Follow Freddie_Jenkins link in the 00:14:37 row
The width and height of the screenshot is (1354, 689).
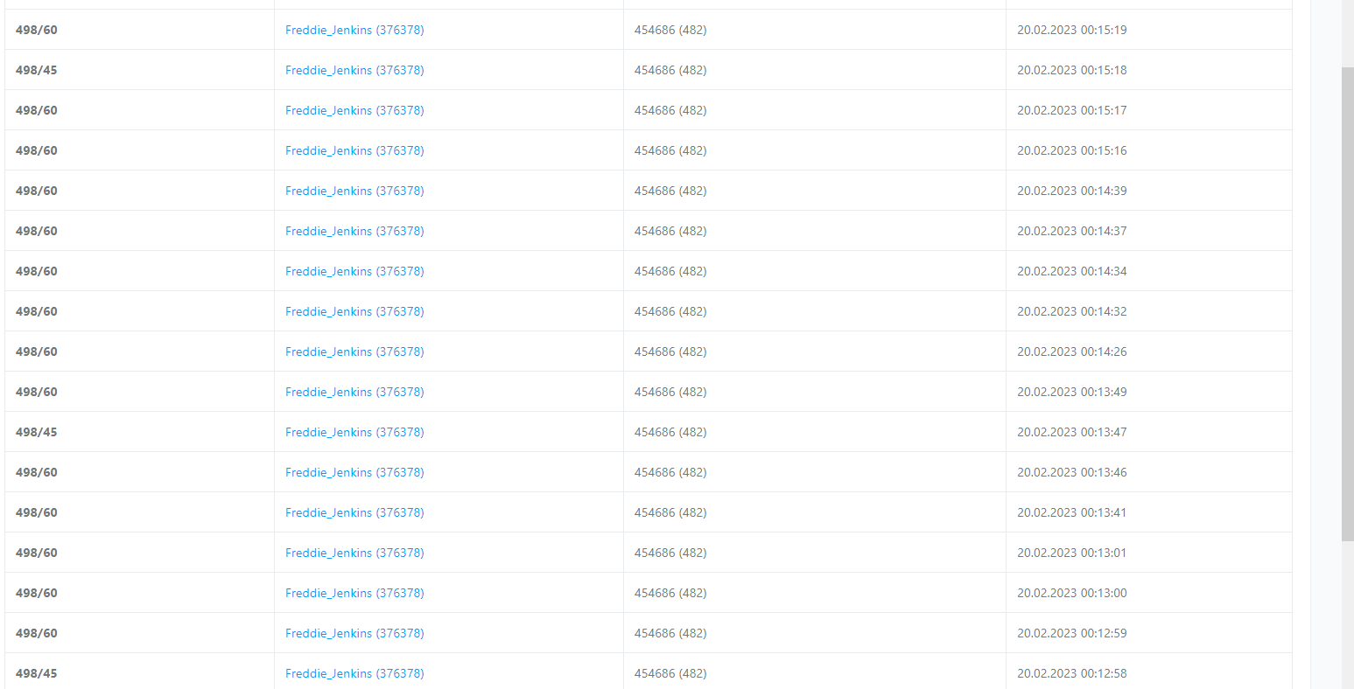tap(354, 231)
